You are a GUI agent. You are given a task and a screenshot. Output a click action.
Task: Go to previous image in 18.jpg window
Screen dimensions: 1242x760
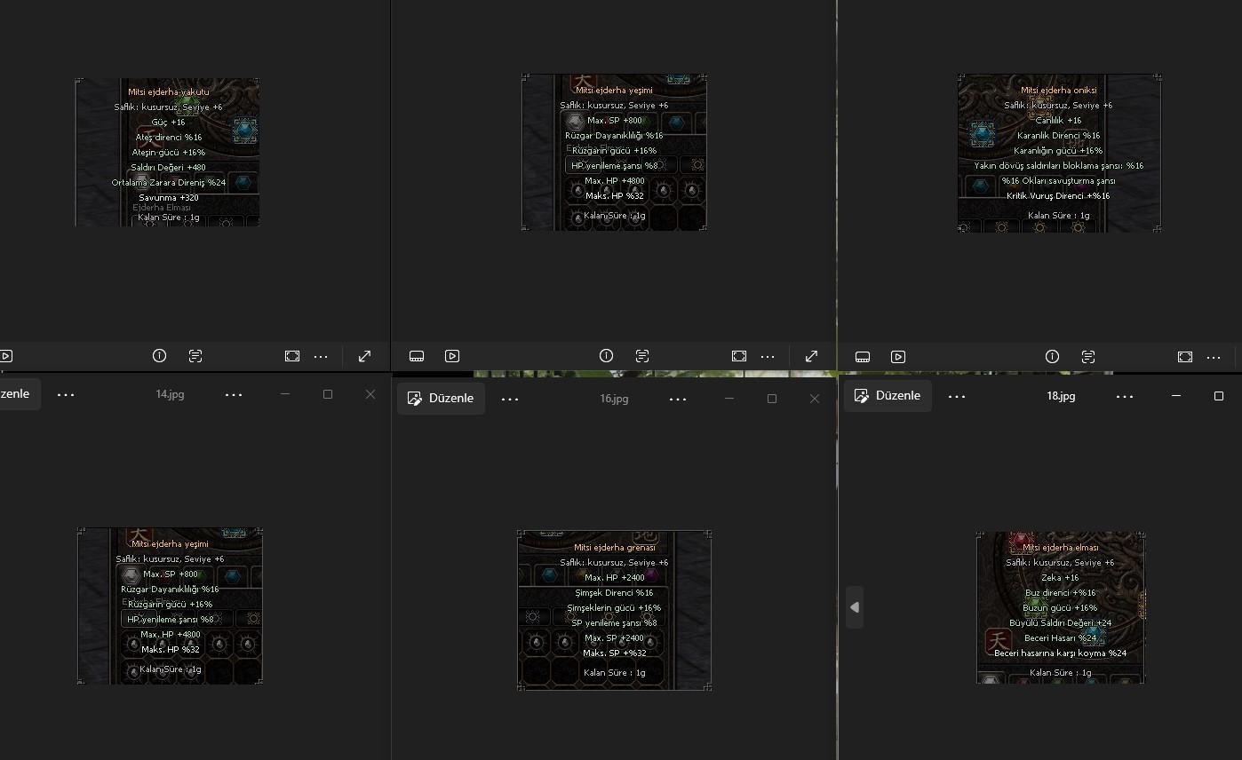point(855,607)
